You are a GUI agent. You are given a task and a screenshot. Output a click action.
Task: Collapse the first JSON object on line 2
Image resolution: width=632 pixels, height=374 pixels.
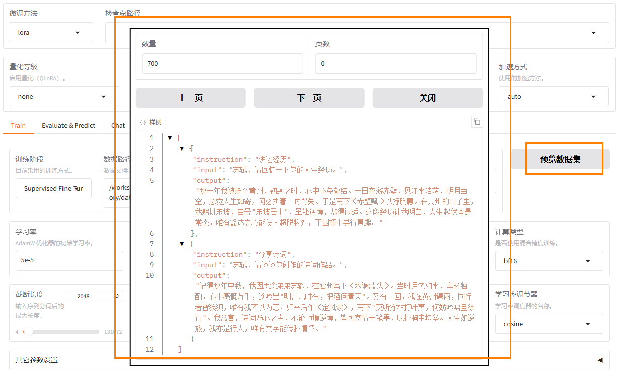(182, 148)
